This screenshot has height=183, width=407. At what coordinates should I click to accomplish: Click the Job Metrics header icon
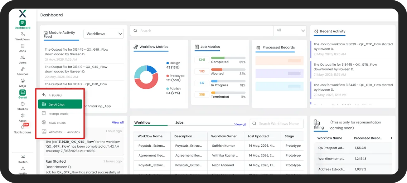tap(197, 47)
